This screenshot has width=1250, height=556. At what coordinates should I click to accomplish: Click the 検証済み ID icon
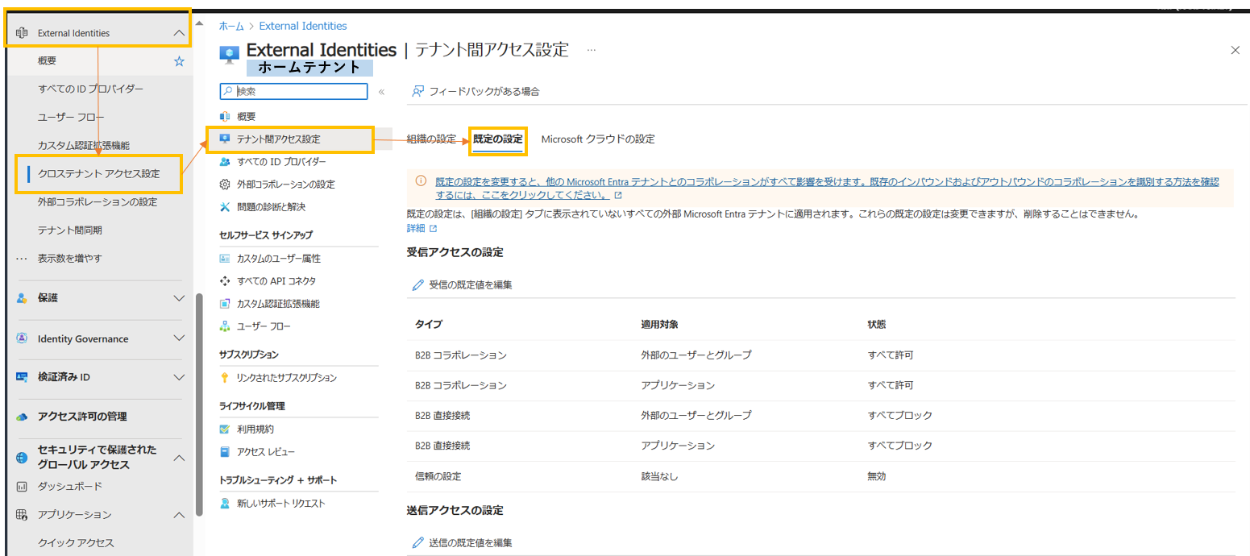tap(22, 377)
